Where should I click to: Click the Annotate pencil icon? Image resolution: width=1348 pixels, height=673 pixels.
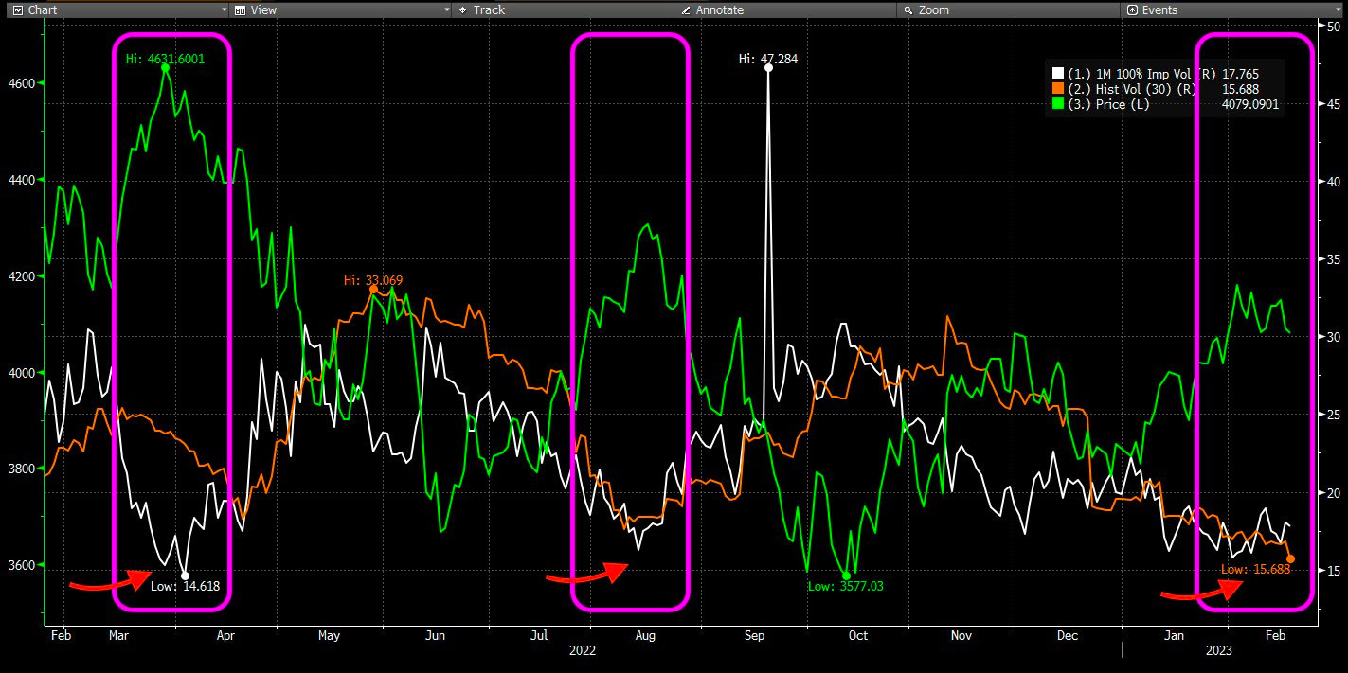[x=685, y=9]
